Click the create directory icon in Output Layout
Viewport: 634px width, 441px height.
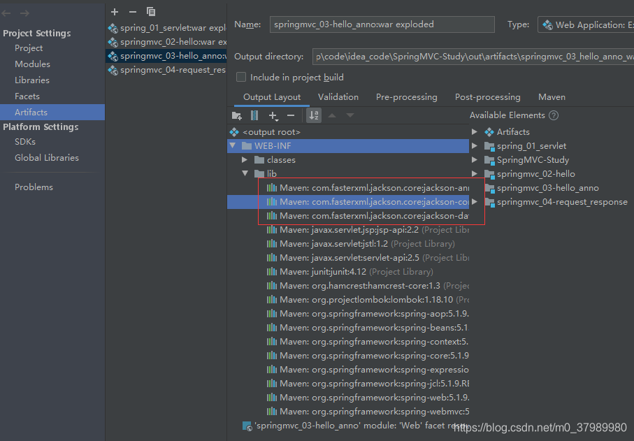click(x=237, y=115)
